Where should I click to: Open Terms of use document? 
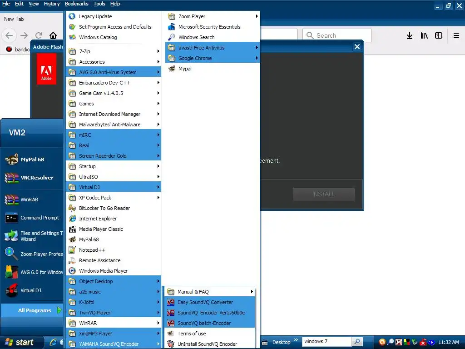point(210,333)
